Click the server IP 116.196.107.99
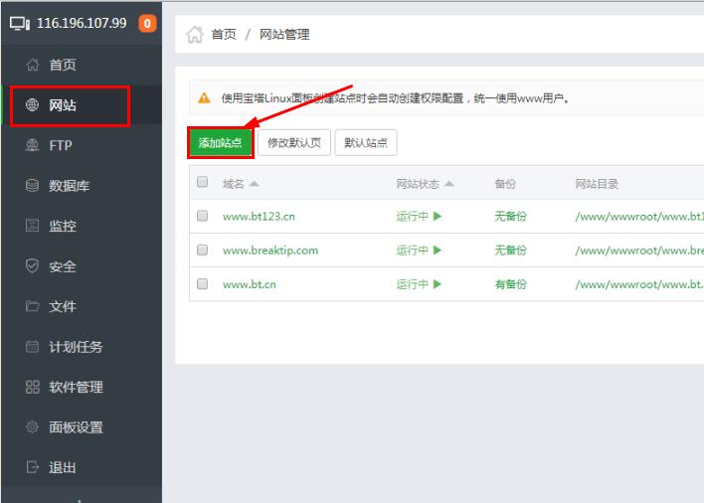704x503 pixels. [82, 23]
